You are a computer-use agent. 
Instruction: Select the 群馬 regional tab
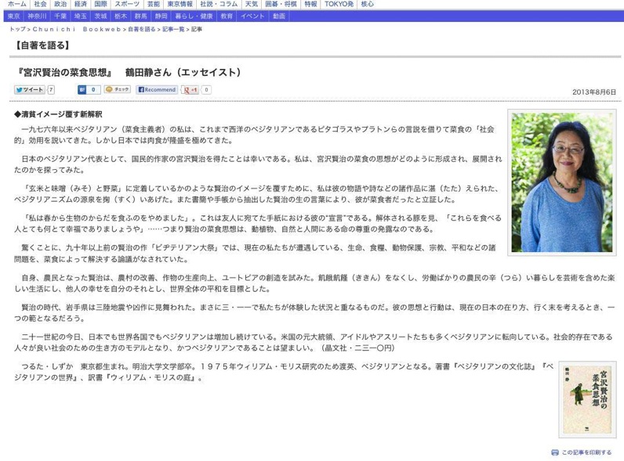point(141,16)
